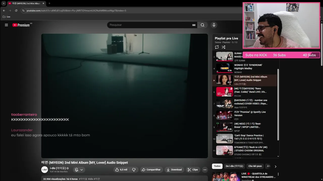Close the MIYEON 2nd Mini Album tab

[x=43, y=3]
